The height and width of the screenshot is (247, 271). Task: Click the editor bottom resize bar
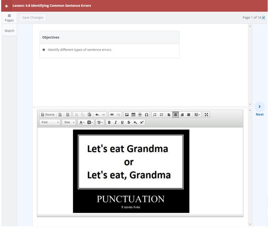tap(140, 216)
